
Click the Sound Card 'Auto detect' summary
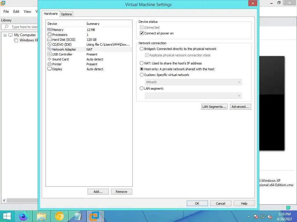click(95, 59)
